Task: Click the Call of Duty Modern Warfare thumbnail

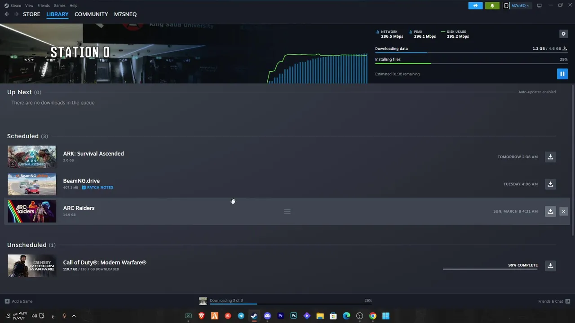Action: click(32, 266)
